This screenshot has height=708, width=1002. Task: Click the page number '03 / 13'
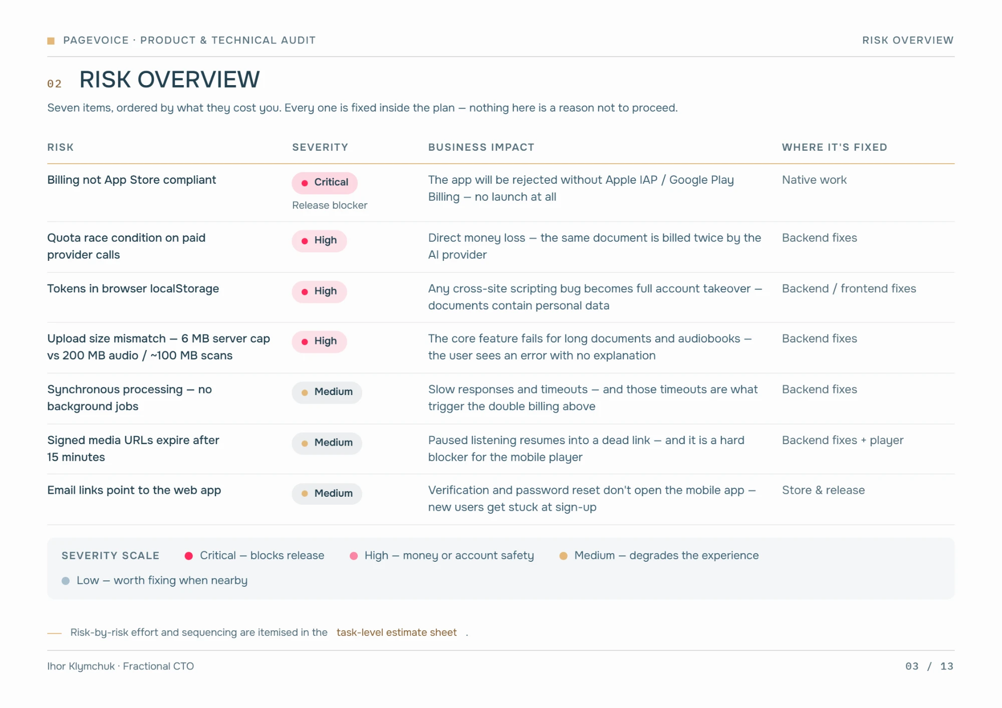929,666
